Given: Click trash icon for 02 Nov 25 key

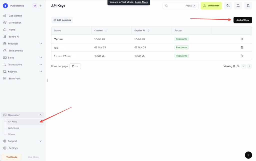Looking at the screenshot, I should pos(242,47).
